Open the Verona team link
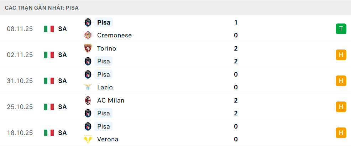This screenshot has width=351, height=146. 108,139
